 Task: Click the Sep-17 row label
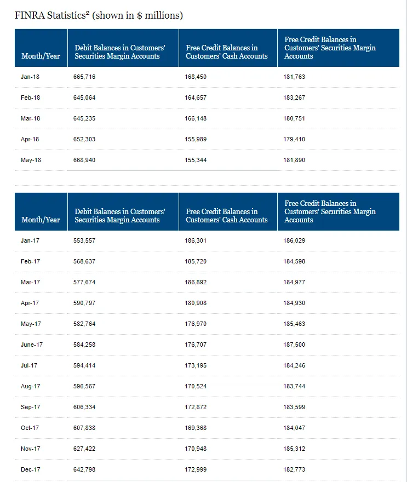[30, 407]
